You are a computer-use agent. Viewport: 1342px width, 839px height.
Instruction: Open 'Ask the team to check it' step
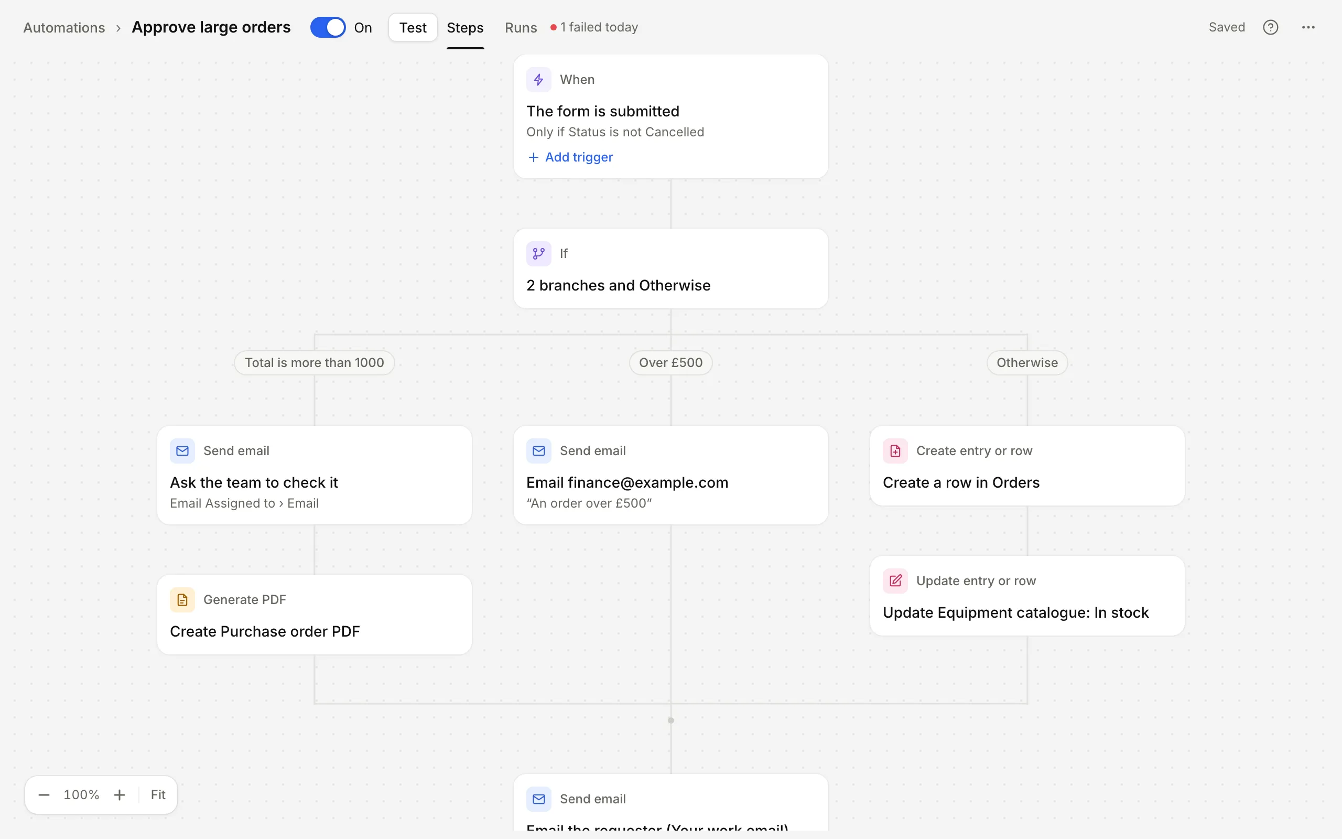(315, 476)
